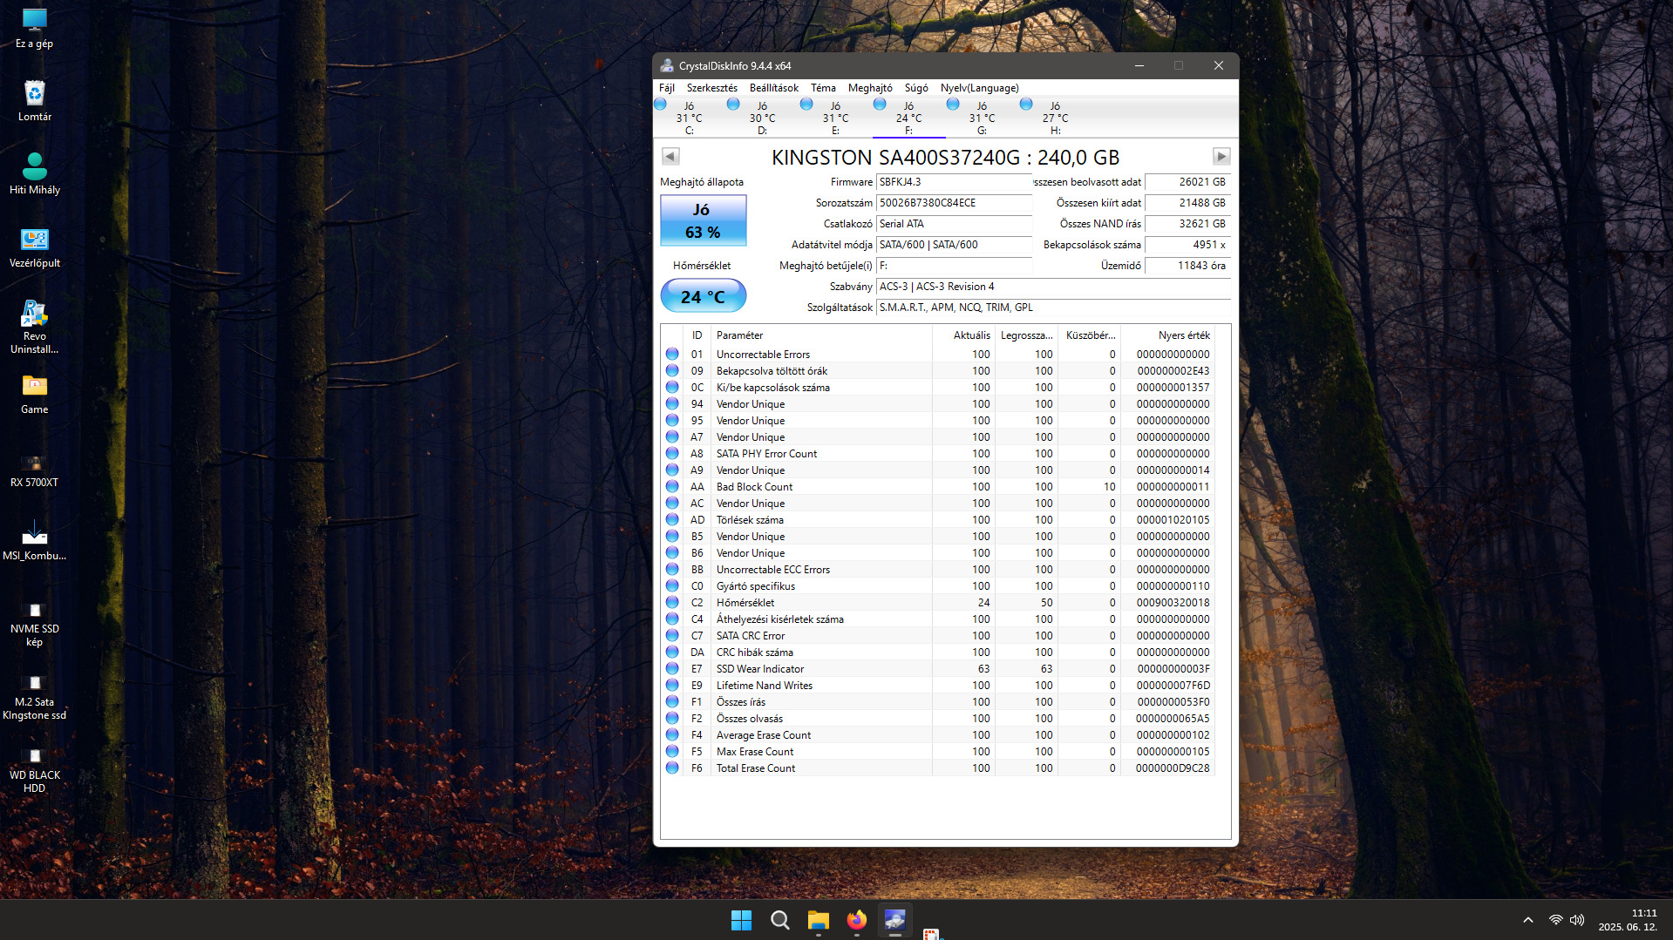Open M.2 Sata Kingstone ssd desktop file

(35, 698)
